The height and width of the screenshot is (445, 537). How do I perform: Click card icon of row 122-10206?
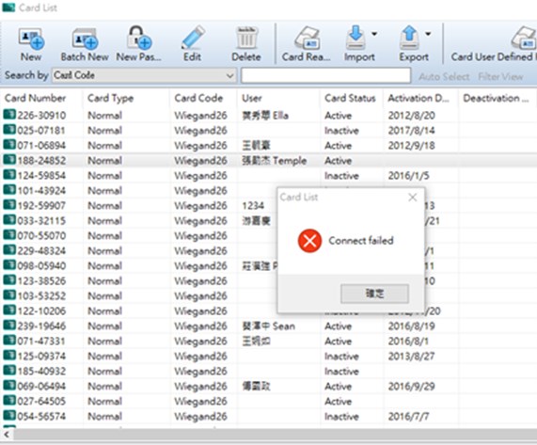pyautogui.click(x=9, y=310)
